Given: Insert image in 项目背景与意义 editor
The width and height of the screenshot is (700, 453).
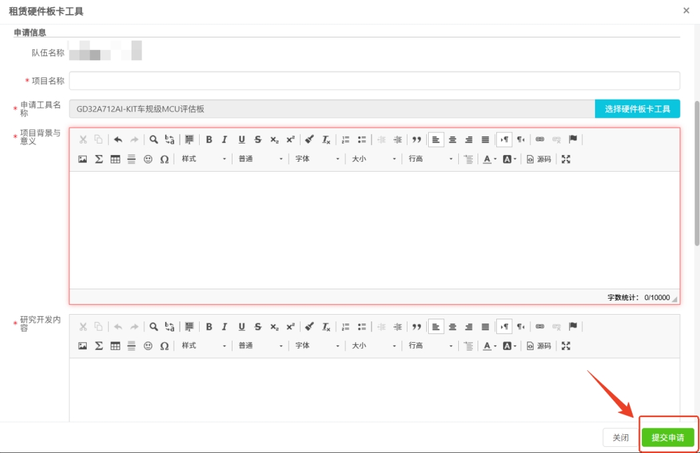Looking at the screenshot, I should [x=83, y=159].
